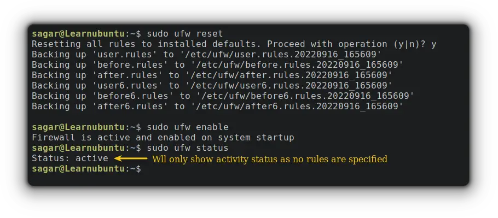This screenshot has width=498, height=218.
Task: Click the before6.rules backup path
Action: [x=305, y=96]
